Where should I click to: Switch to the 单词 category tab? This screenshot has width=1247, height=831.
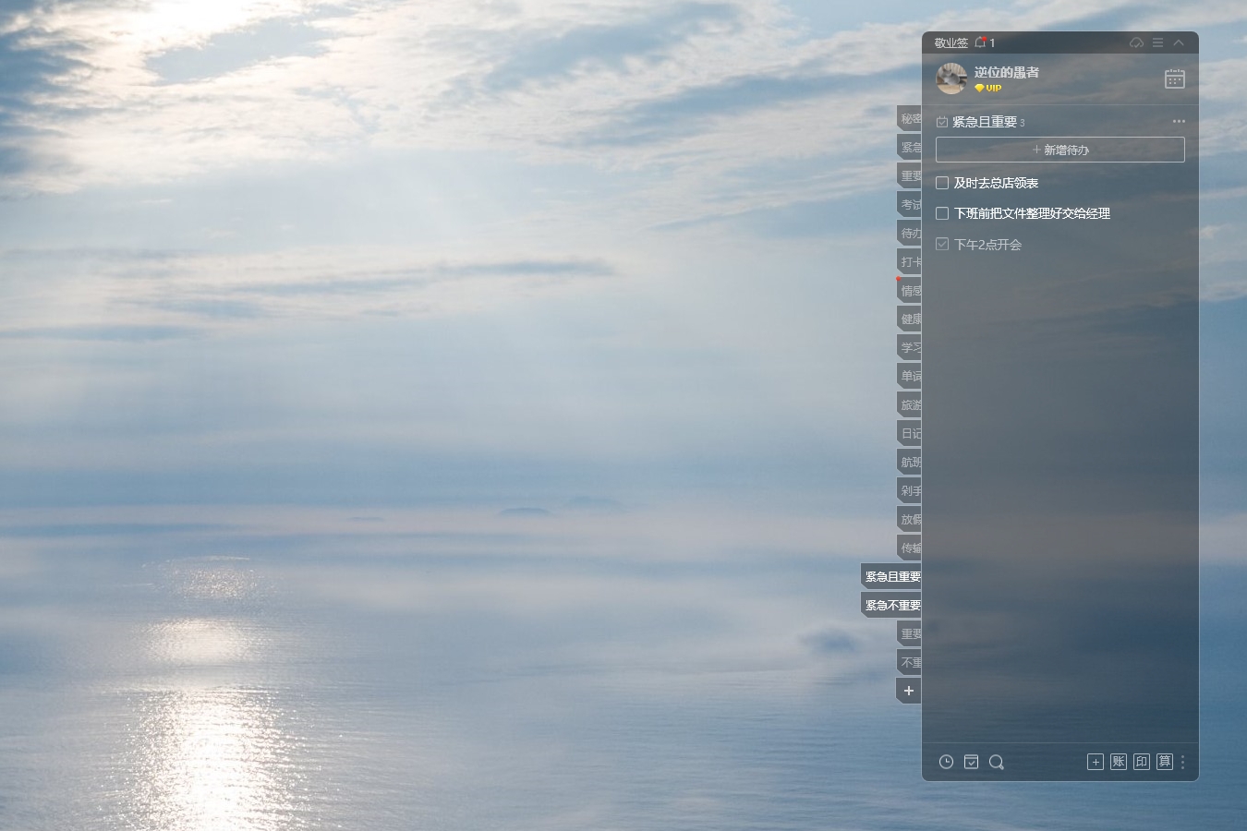click(x=910, y=376)
